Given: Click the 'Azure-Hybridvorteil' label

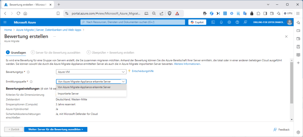Looking at the screenshot, I should (17, 109).
